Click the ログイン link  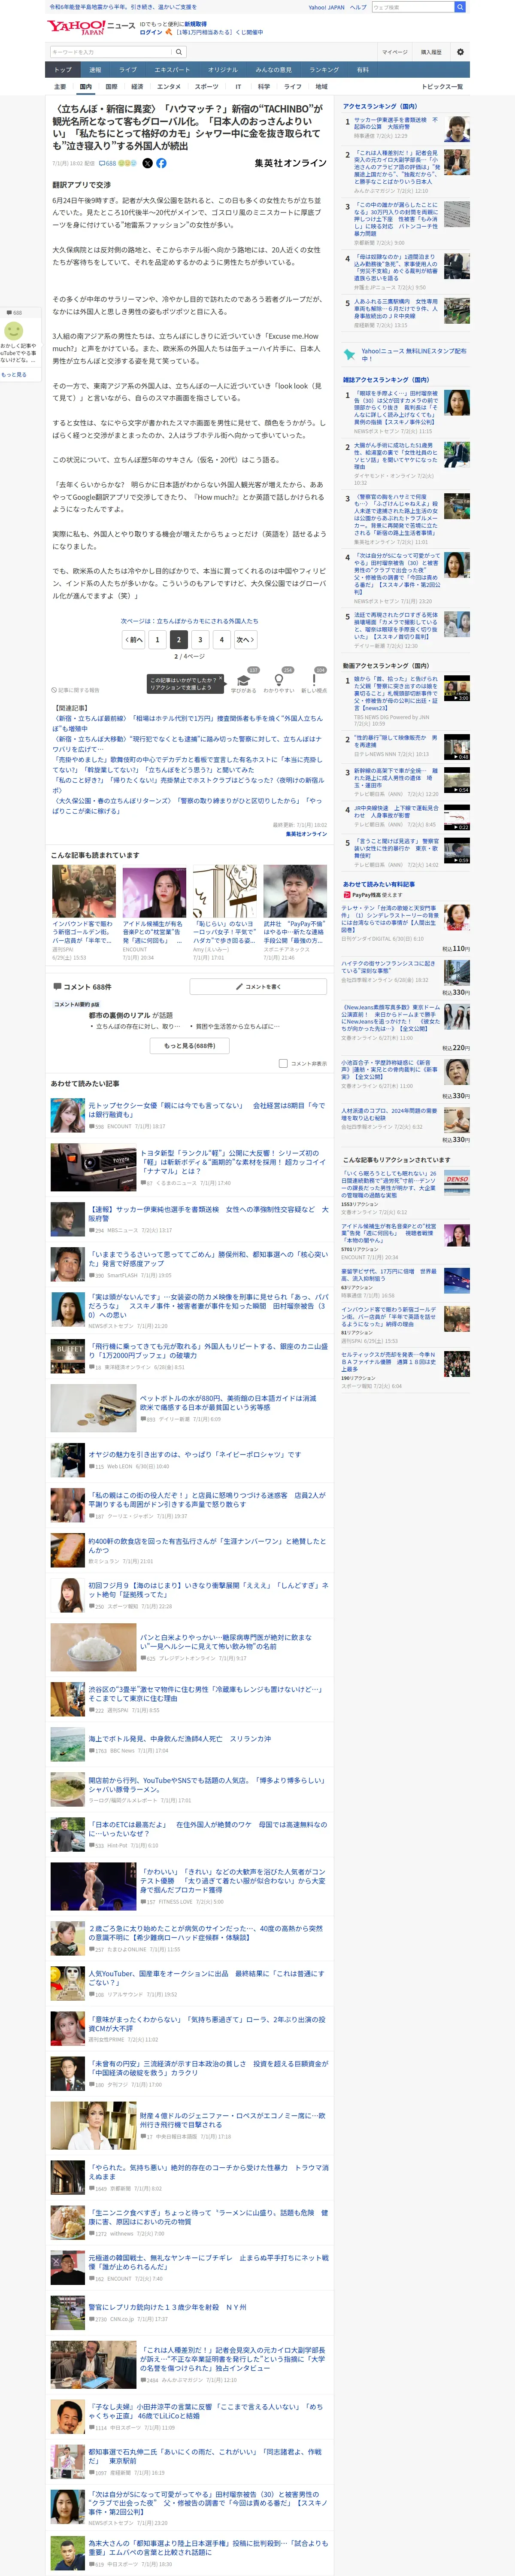click(150, 32)
